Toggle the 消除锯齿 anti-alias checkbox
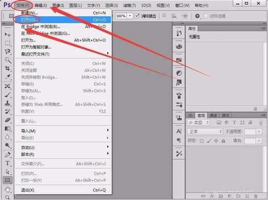 (x=137, y=16)
